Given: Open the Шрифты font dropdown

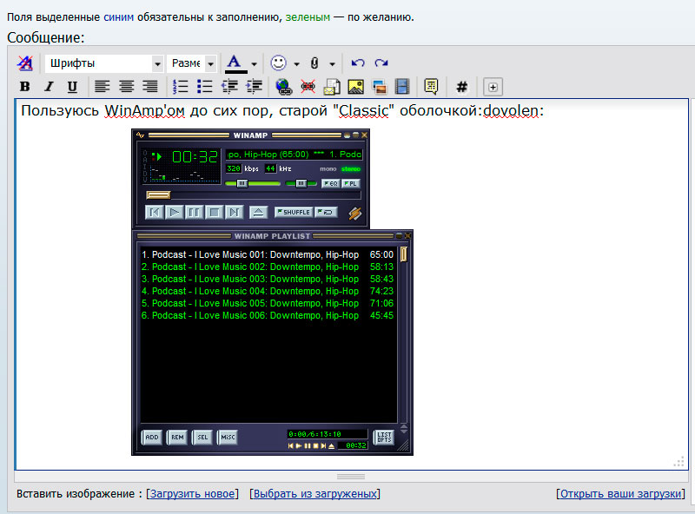Looking at the screenshot, I should [x=104, y=63].
